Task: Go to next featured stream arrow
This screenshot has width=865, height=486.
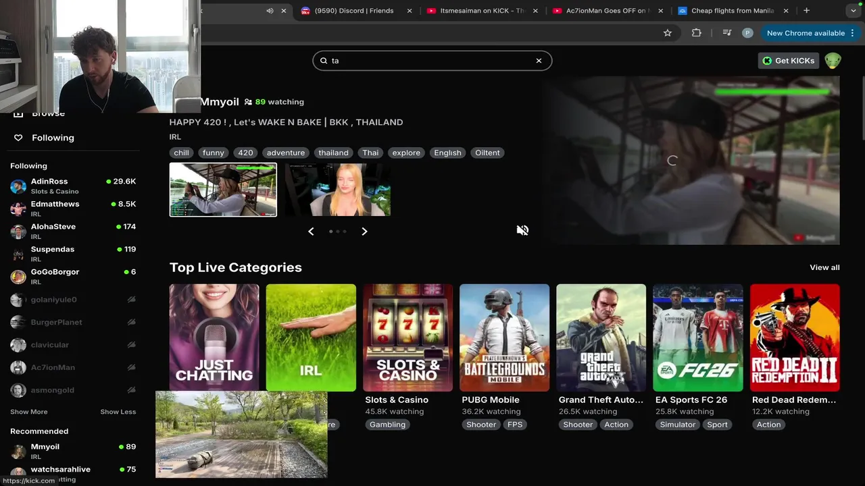Action: point(364,232)
